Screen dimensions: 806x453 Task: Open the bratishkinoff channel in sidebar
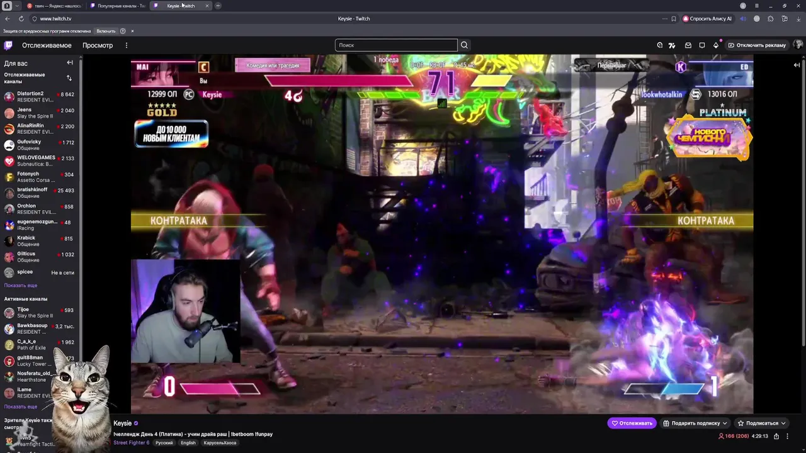[x=39, y=193]
